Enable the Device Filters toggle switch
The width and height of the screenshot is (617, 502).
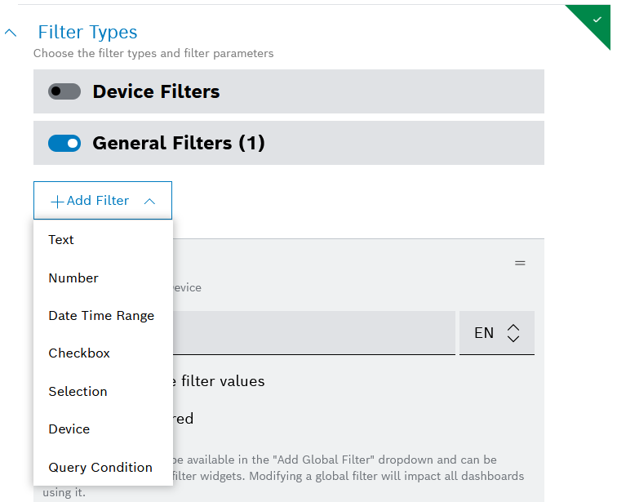pyautogui.click(x=64, y=91)
